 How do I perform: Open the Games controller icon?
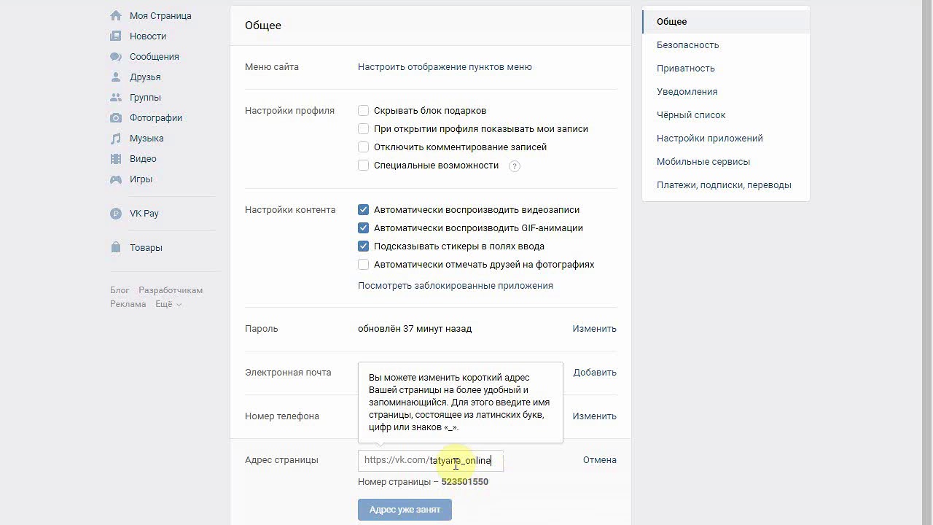(x=116, y=179)
